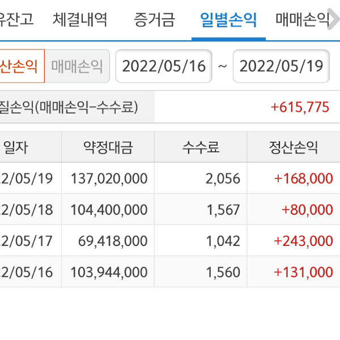
Task: Click the 정산손익 table column header
Action: (293, 147)
